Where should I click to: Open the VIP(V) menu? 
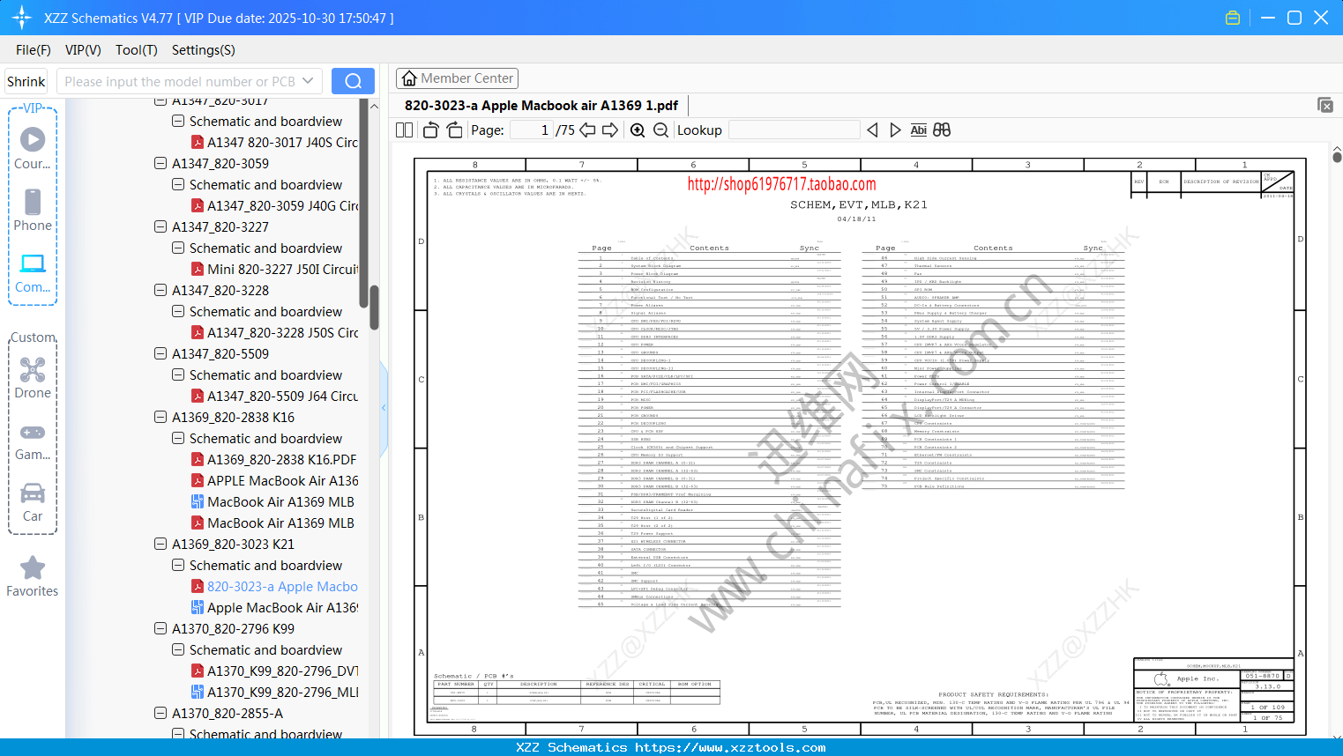click(83, 50)
